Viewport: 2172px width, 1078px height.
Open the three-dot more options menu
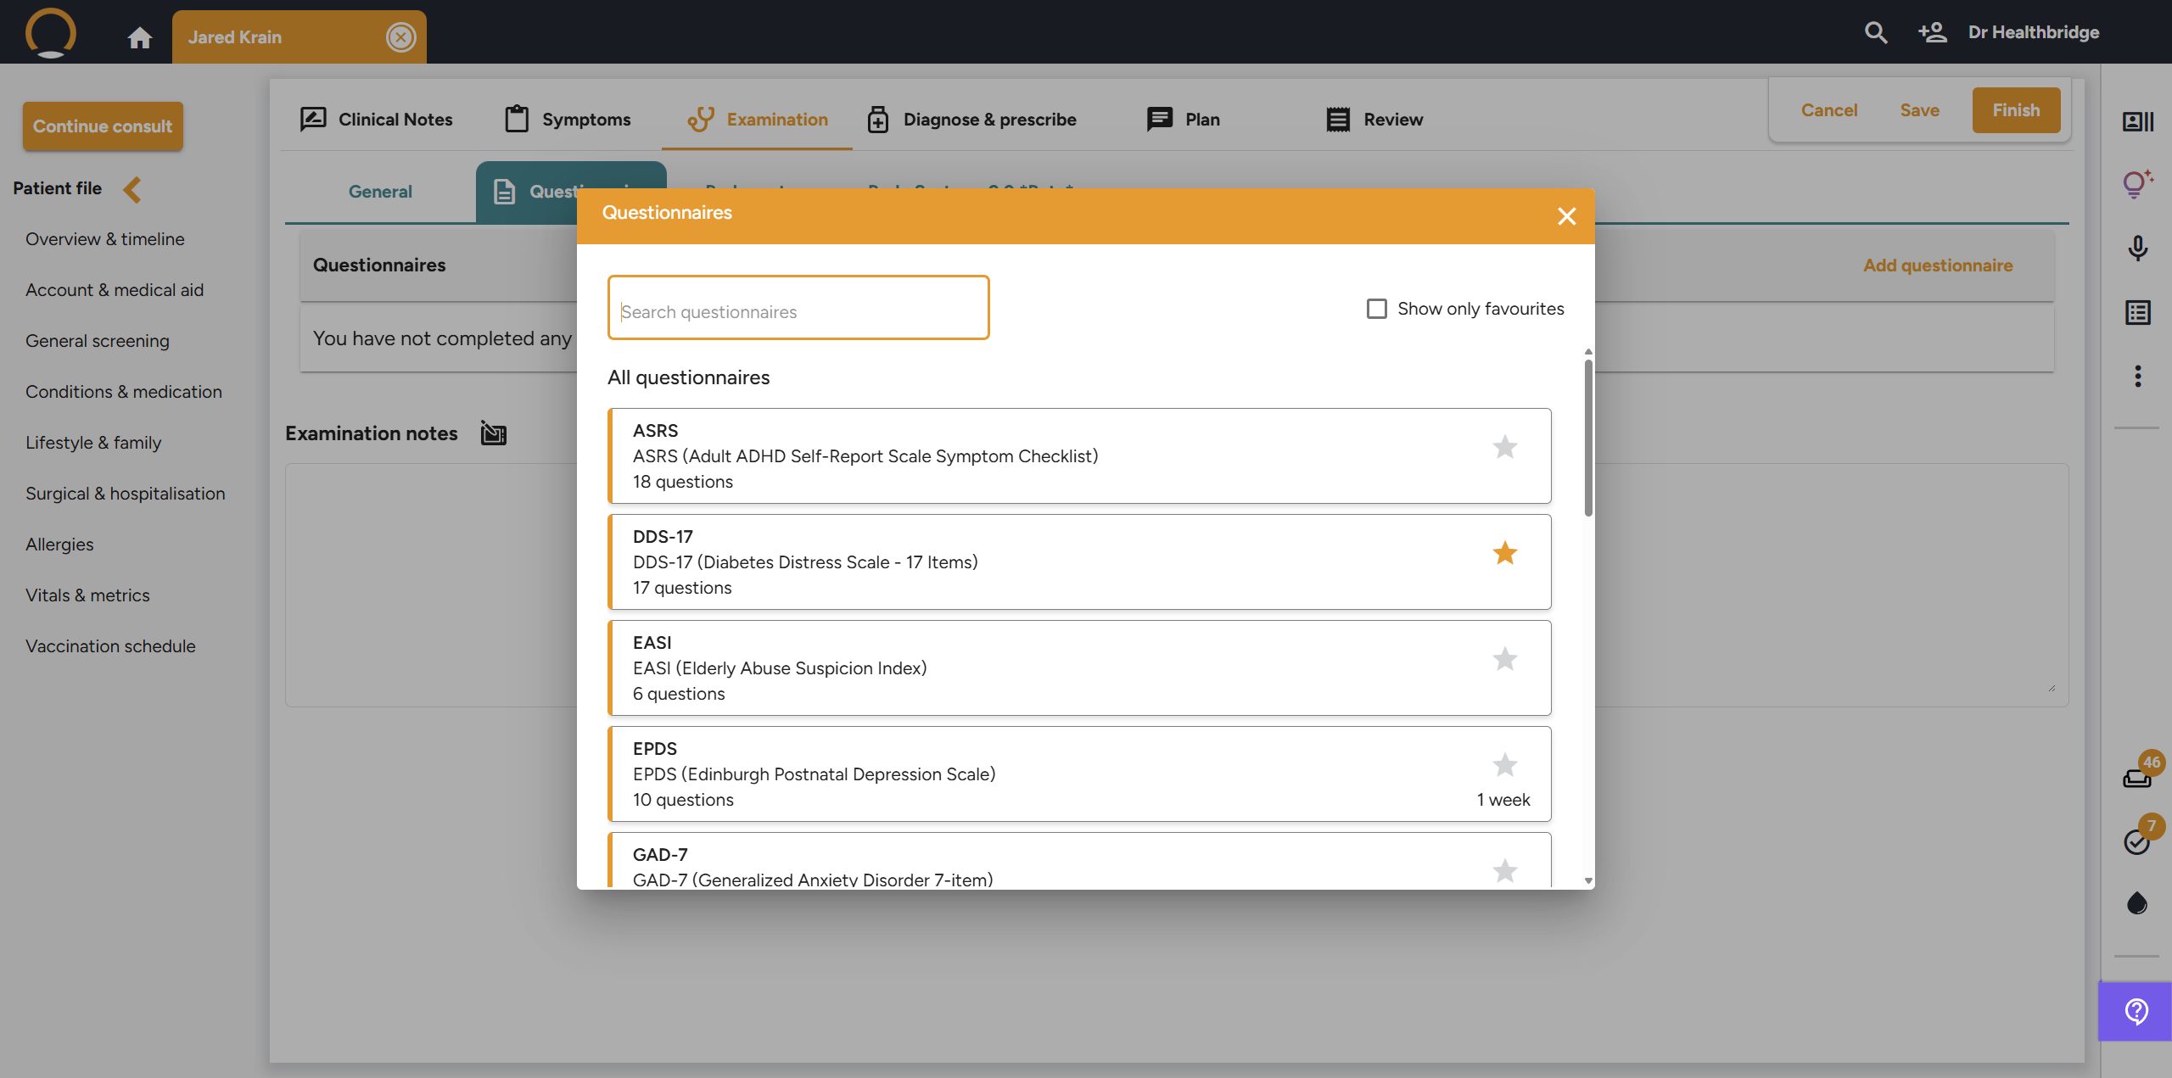[2137, 376]
